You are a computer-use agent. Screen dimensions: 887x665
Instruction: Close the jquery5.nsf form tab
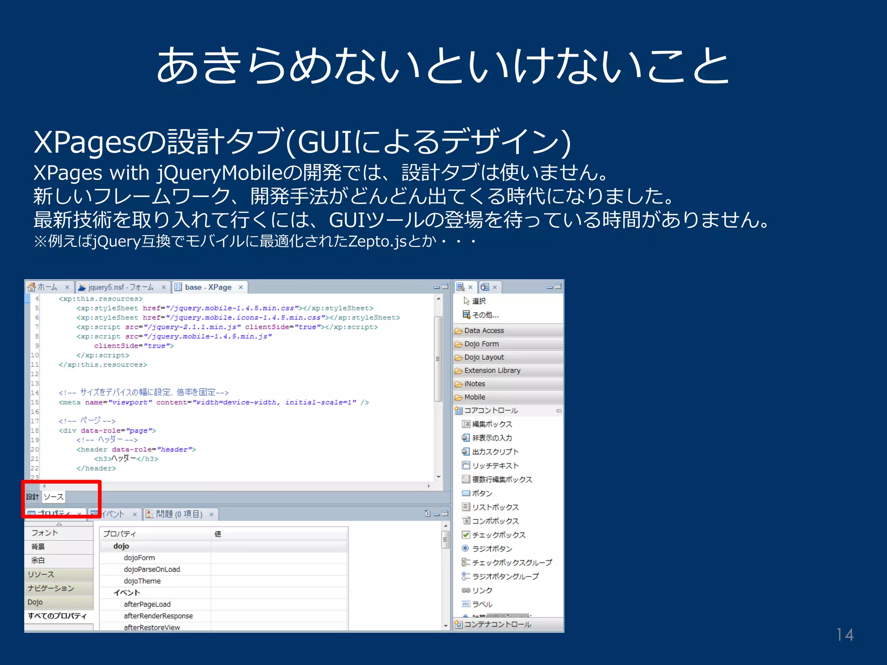[x=164, y=287]
